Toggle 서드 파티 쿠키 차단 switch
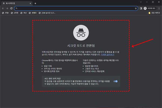The image size is (162, 108). tap(116, 81)
